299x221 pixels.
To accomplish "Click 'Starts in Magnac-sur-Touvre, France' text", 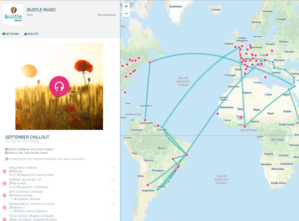I will (x=31, y=149).
